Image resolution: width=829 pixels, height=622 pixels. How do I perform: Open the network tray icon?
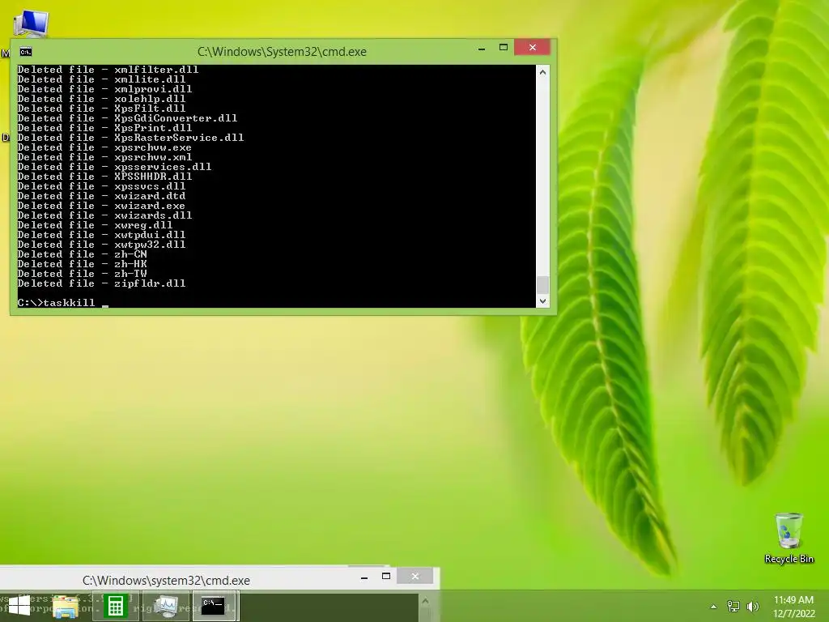733,606
